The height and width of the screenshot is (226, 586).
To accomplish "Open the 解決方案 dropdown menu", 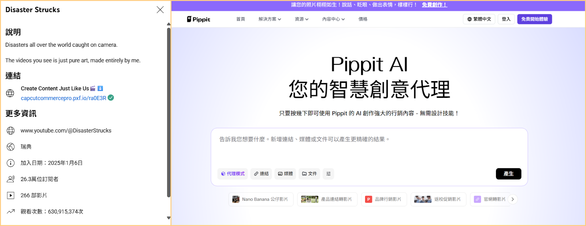I will click(x=270, y=19).
